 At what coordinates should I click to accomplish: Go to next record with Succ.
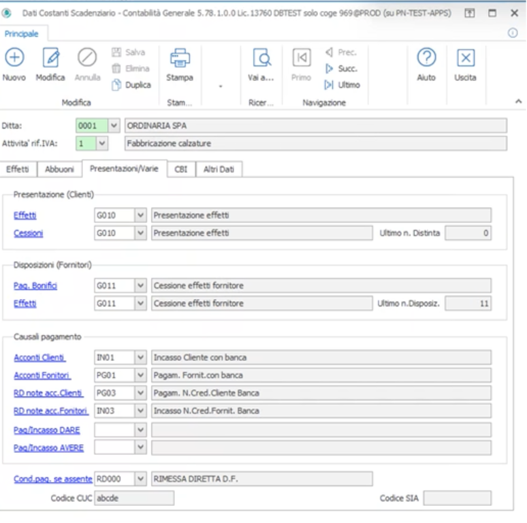[341, 69]
